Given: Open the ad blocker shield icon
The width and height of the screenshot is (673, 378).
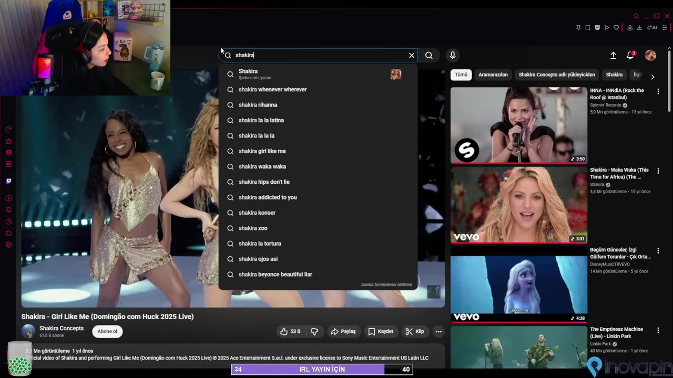Looking at the screenshot, I should pyautogui.click(x=597, y=28).
